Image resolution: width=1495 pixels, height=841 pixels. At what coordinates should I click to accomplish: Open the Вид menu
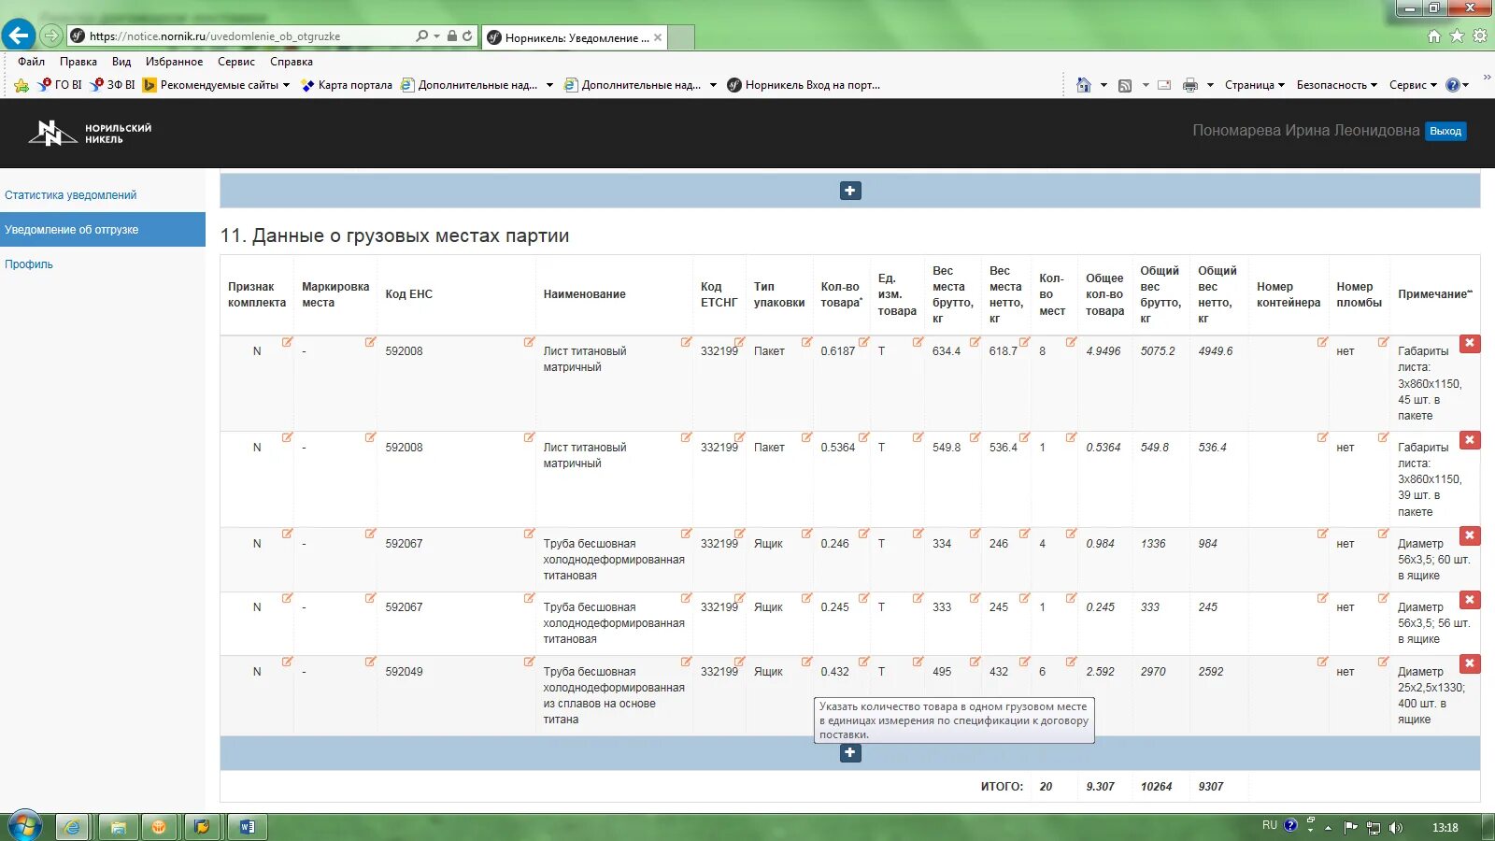pyautogui.click(x=121, y=62)
